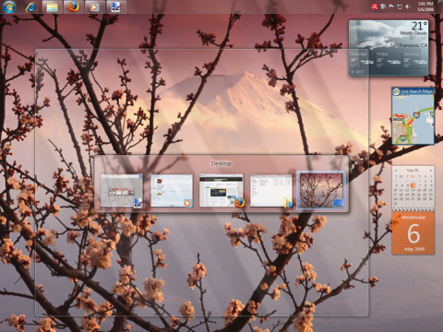Image resolution: width=443 pixels, height=332 pixels.
Task: Select the Snipping Tool window thumbnail in switcher
Action: (122, 191)
